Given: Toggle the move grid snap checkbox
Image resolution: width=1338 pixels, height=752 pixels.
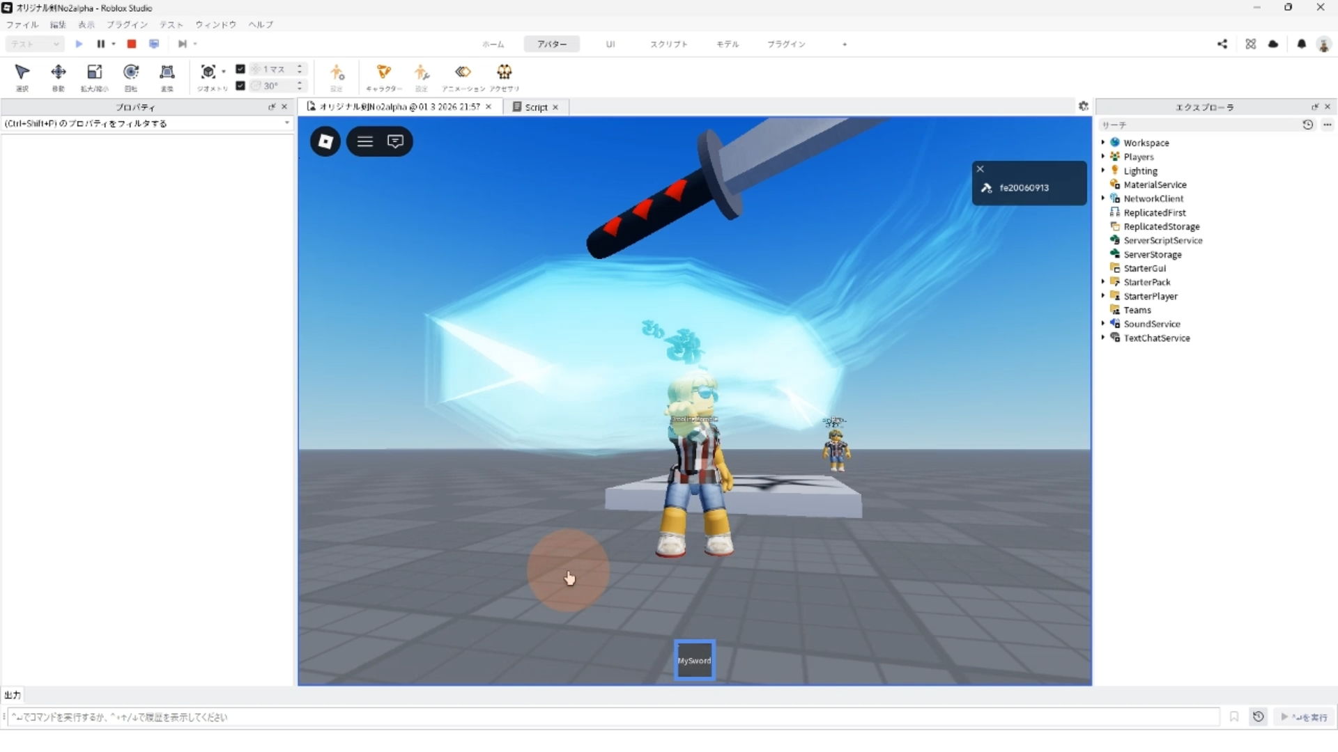Looking at the screenshot, I should click(x=240, y=69).
